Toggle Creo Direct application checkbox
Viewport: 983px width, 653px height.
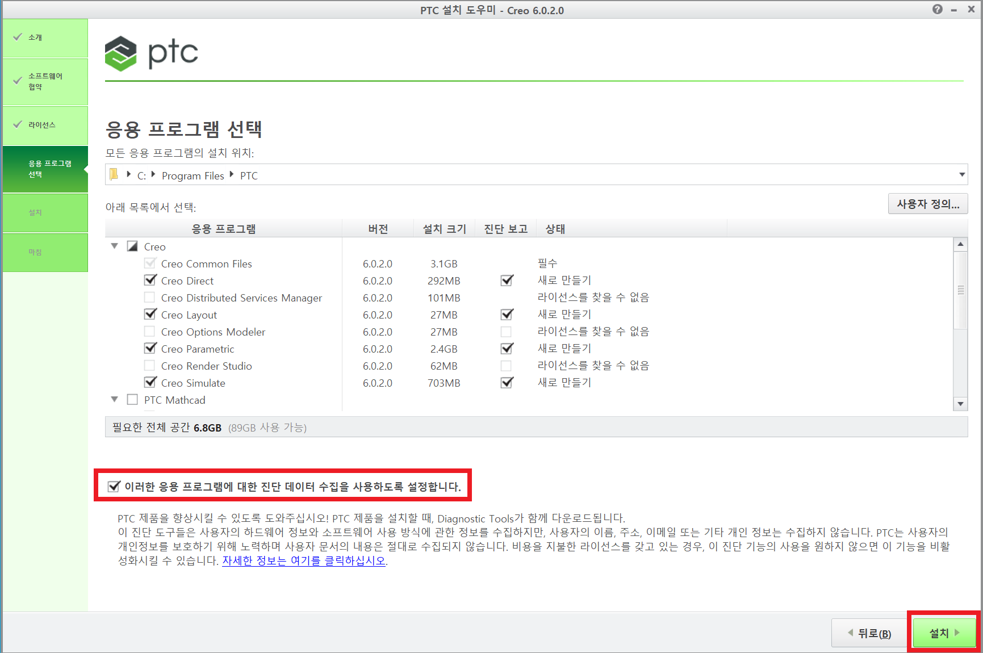click(150, 280)
